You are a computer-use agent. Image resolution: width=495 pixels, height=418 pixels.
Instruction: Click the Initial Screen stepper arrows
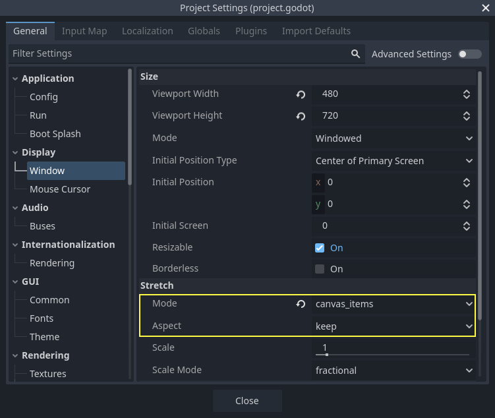[467, 226]
